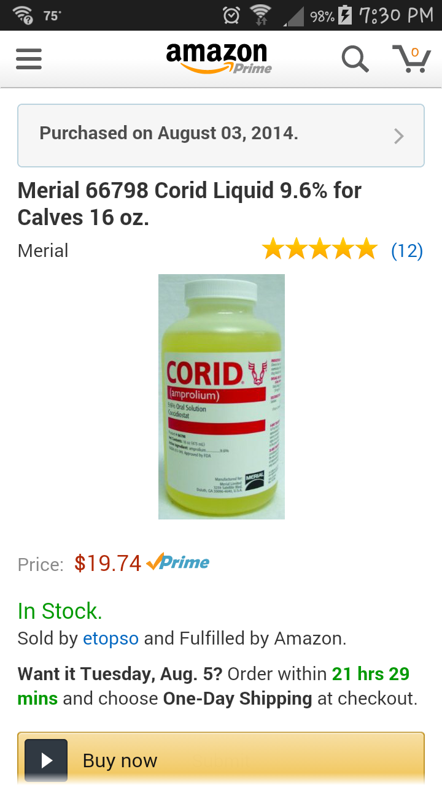Tap the alarm clock status icon
Screen dimensions: 442x785
tap(231, 15)
